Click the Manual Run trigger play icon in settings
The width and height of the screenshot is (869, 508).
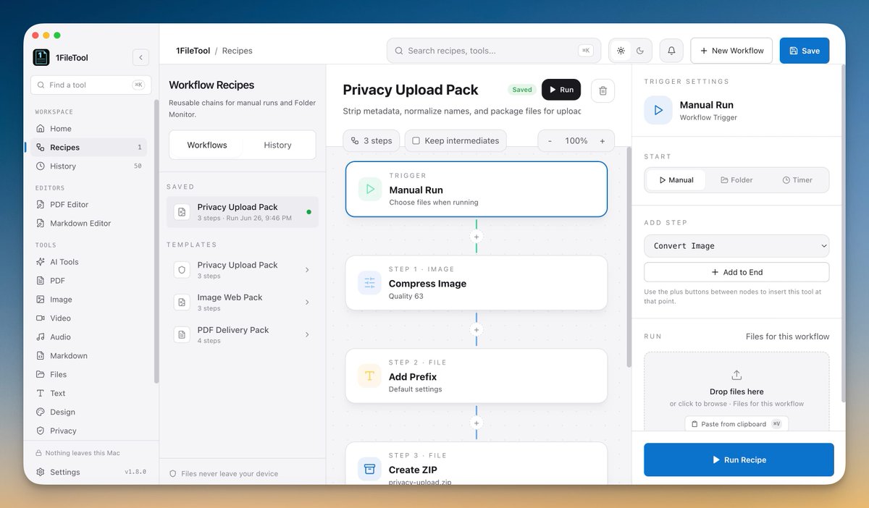coord(658,110)
